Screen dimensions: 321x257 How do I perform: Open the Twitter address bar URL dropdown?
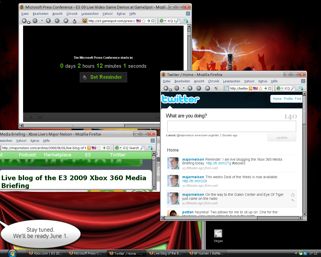tap(270, 88)
